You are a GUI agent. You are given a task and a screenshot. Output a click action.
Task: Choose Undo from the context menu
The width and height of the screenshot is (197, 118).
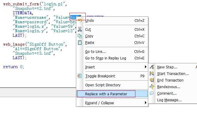click(x=112, y=20)
